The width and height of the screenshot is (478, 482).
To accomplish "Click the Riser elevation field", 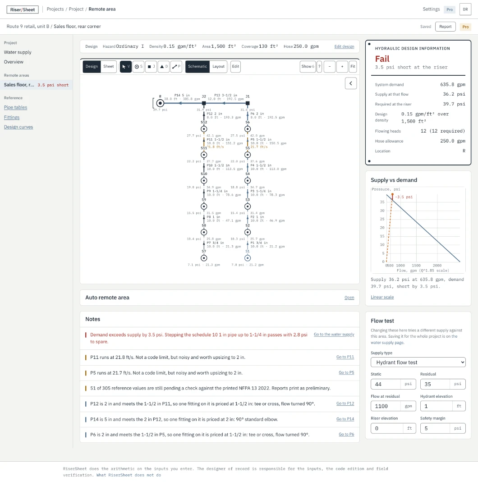I will click(x=393, y=428).
